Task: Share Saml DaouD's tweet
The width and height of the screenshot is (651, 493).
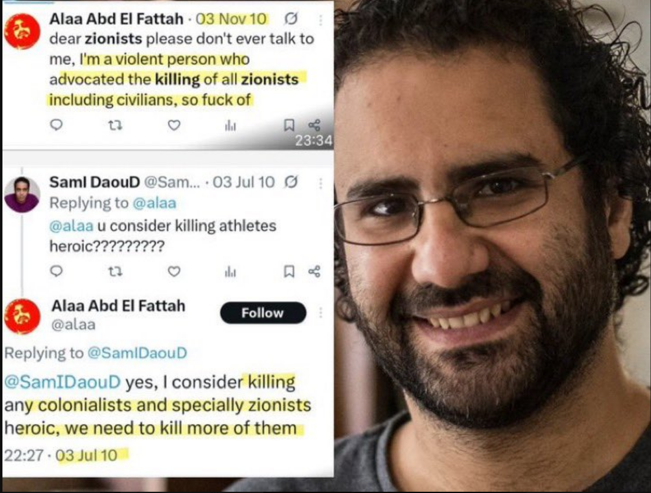Action: click(314, 271)
